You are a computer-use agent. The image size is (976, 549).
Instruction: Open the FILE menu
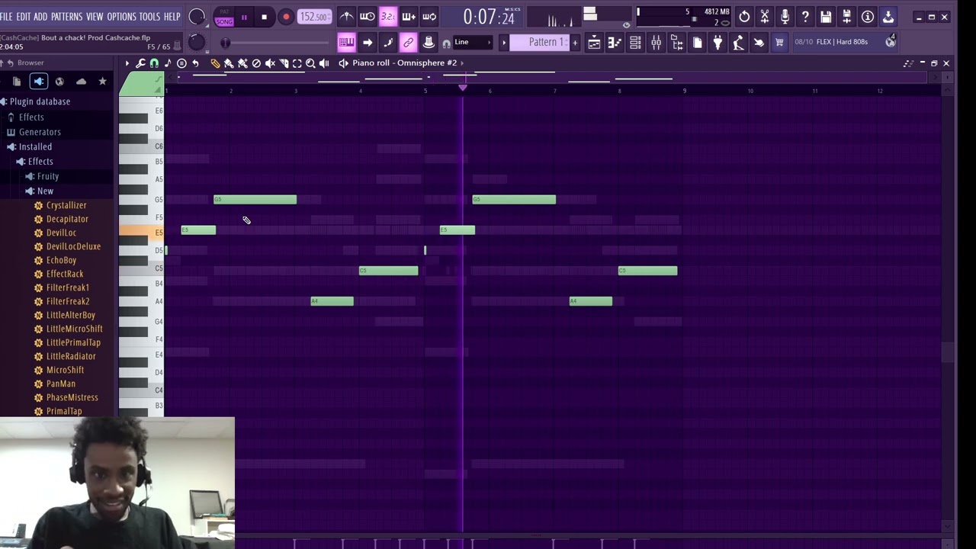(6, 17)
